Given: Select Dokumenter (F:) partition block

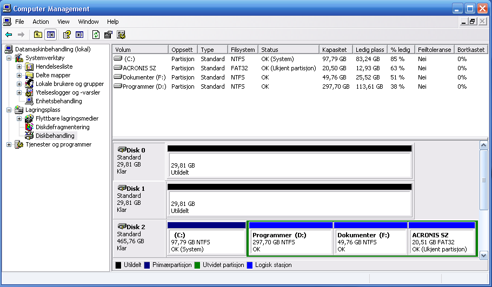Looking at the screenshot, I should pos(370,239).
